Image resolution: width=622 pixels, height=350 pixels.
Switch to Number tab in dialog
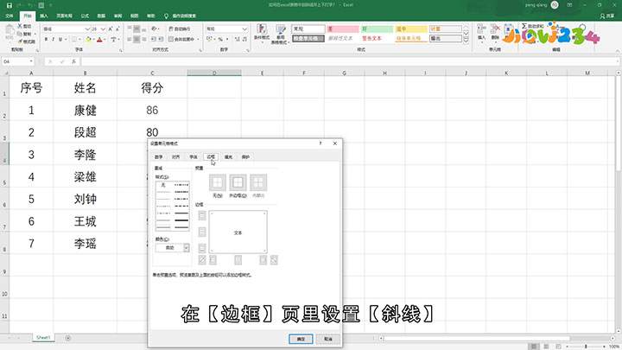click(x=158, y=157)
